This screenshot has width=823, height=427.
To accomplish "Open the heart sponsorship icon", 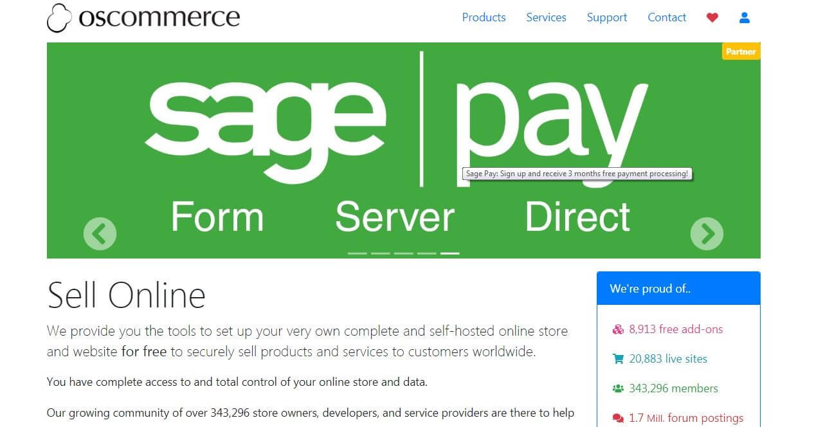I will [x=712, y=18].
